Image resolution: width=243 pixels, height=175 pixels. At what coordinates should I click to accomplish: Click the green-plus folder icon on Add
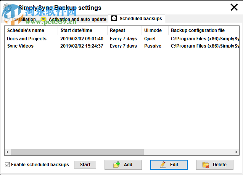[x=117, y=165]
